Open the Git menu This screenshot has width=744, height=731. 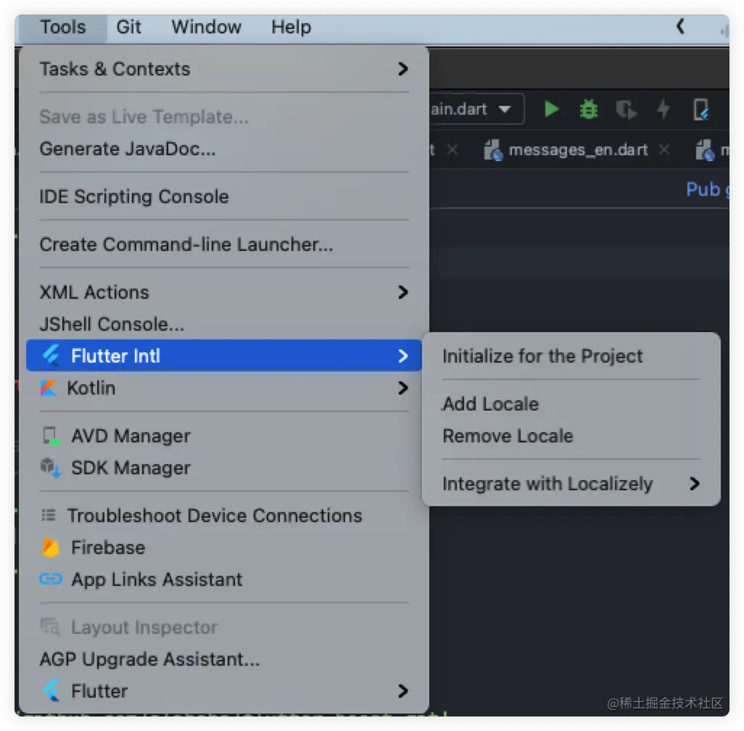coord(128,27)
